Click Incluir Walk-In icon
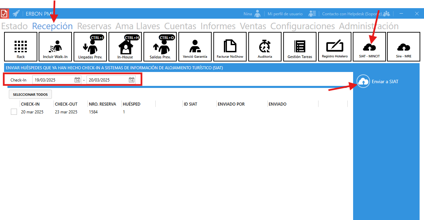The height and width of the screenshot is (220, 424). point(55,47)
